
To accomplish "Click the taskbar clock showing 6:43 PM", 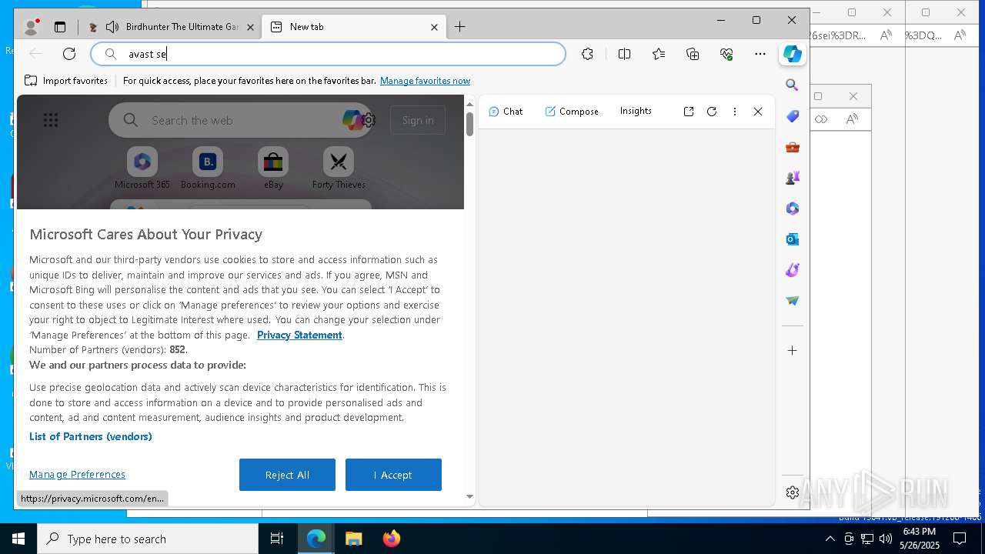I will 919,539.
